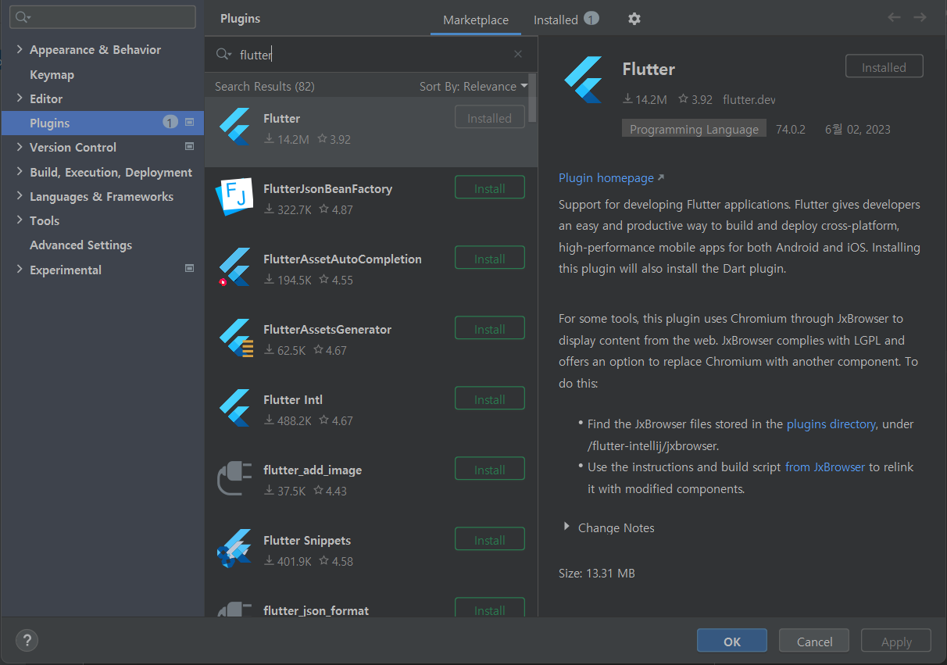
Task: Click the Flutter Snippets plugin icon
Action: click(234, 549)
